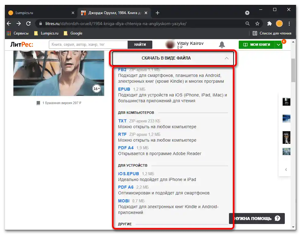The height and width of the screenshot is (235, 301).
Task: Click the address bar URL
Action: coord(116,23)
